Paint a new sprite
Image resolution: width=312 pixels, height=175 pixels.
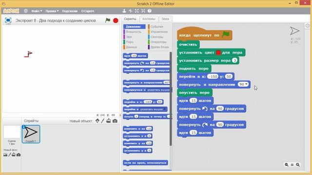tap(103, 121)
